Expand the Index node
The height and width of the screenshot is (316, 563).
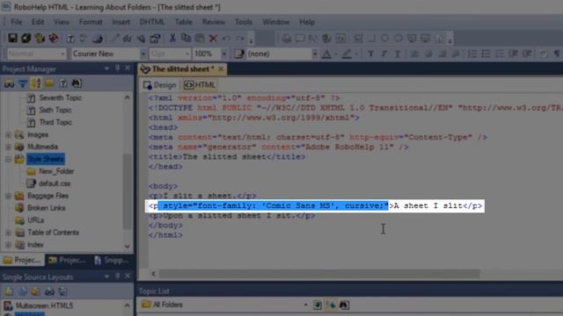(8, 245)
